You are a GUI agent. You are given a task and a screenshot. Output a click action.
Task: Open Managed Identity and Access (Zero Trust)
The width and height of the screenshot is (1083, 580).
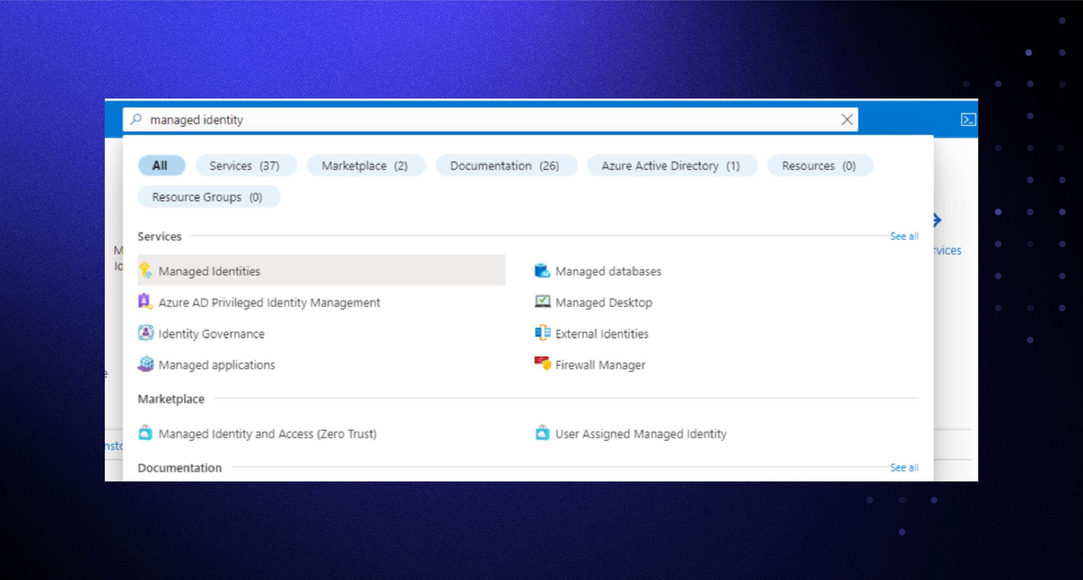coord(268,433)
